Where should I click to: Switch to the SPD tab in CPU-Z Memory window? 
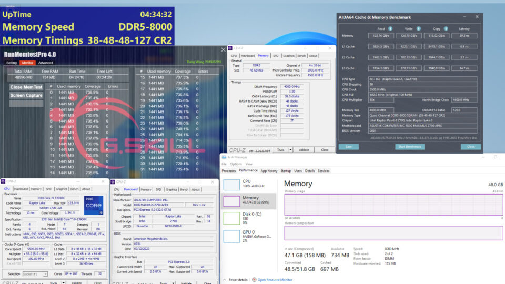coord(275,55)
